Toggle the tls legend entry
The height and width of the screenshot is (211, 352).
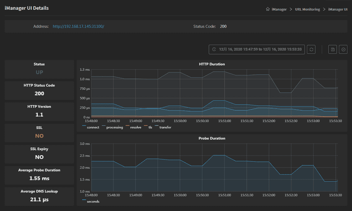click(148, 127)
